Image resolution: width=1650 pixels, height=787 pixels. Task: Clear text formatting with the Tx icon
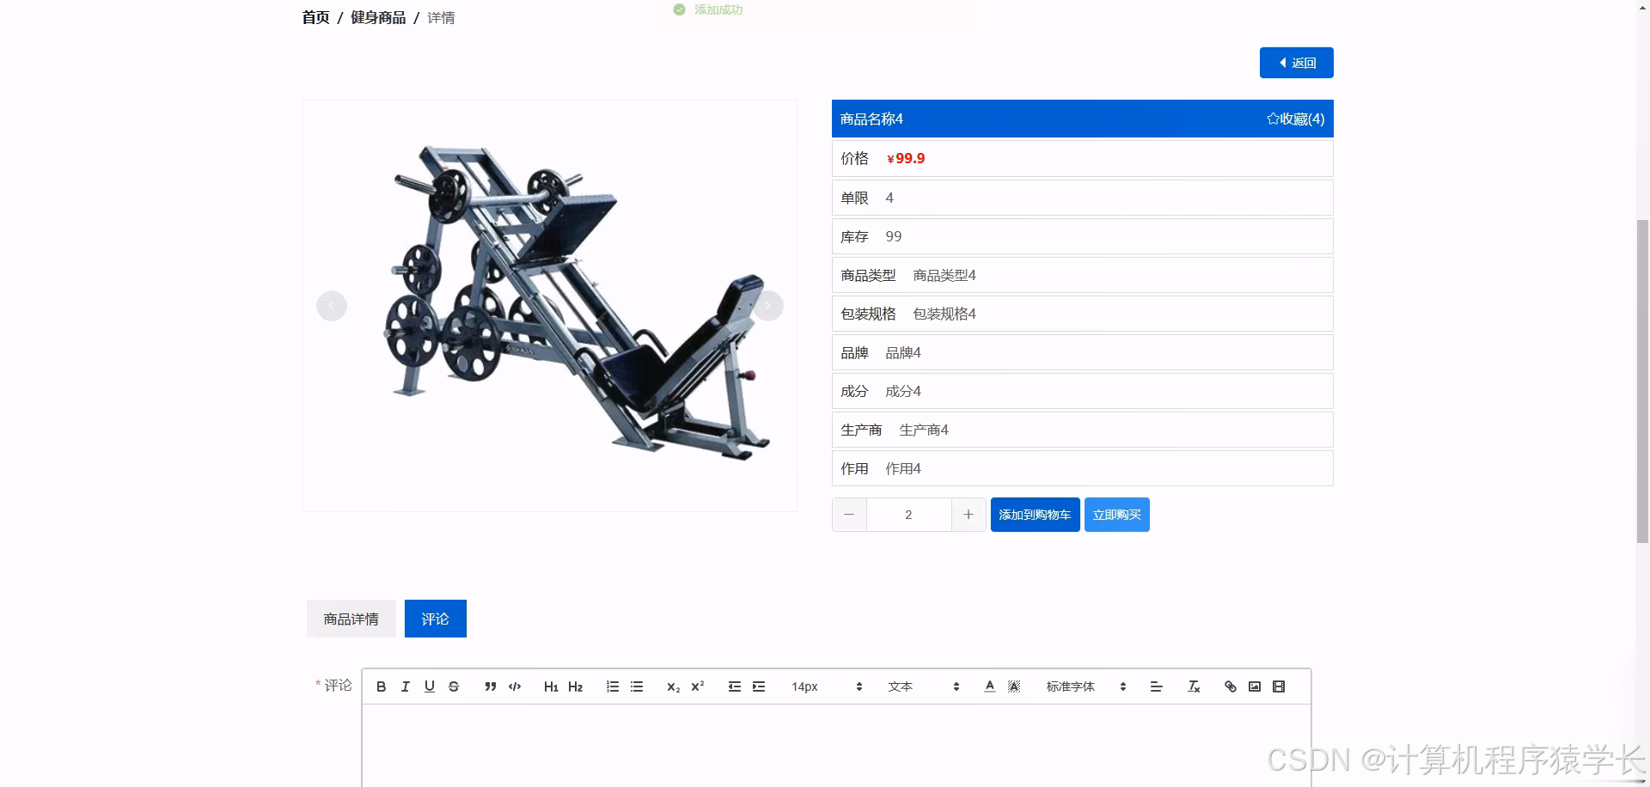click(x=1194, y=686)
